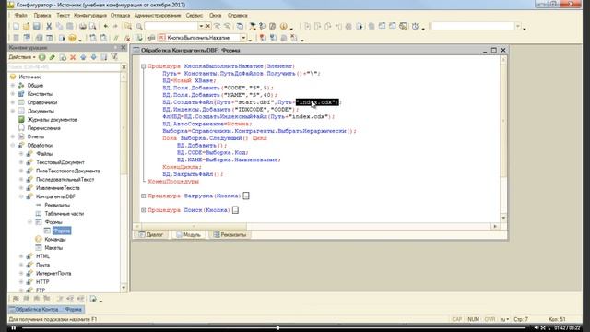Click the red Delete icon in Configuration panel
The height and width of the screenshot is (332, 590).
(73, 57)
